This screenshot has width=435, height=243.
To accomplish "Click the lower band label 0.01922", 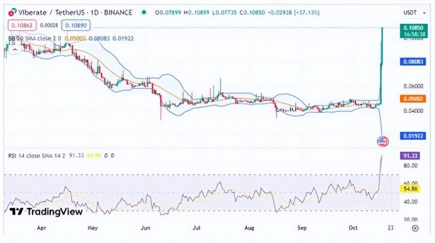I will [x=413, y=136].
